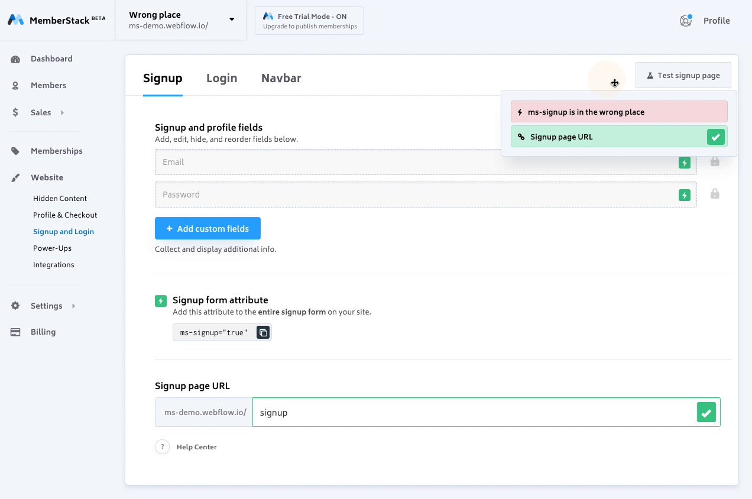Click the Help Center question mark icon
This screenshot has width=752, height=499.
162,447
